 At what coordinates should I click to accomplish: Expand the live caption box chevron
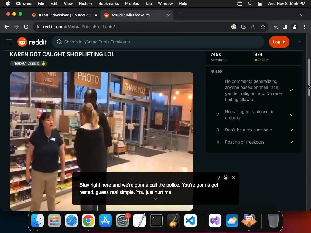[x=155, y=199]
